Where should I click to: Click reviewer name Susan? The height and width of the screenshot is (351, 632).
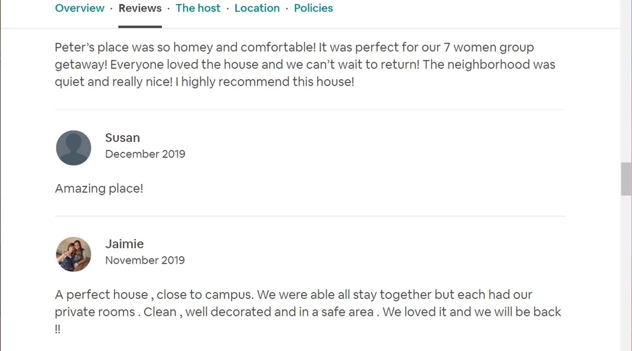coord(123,138)
